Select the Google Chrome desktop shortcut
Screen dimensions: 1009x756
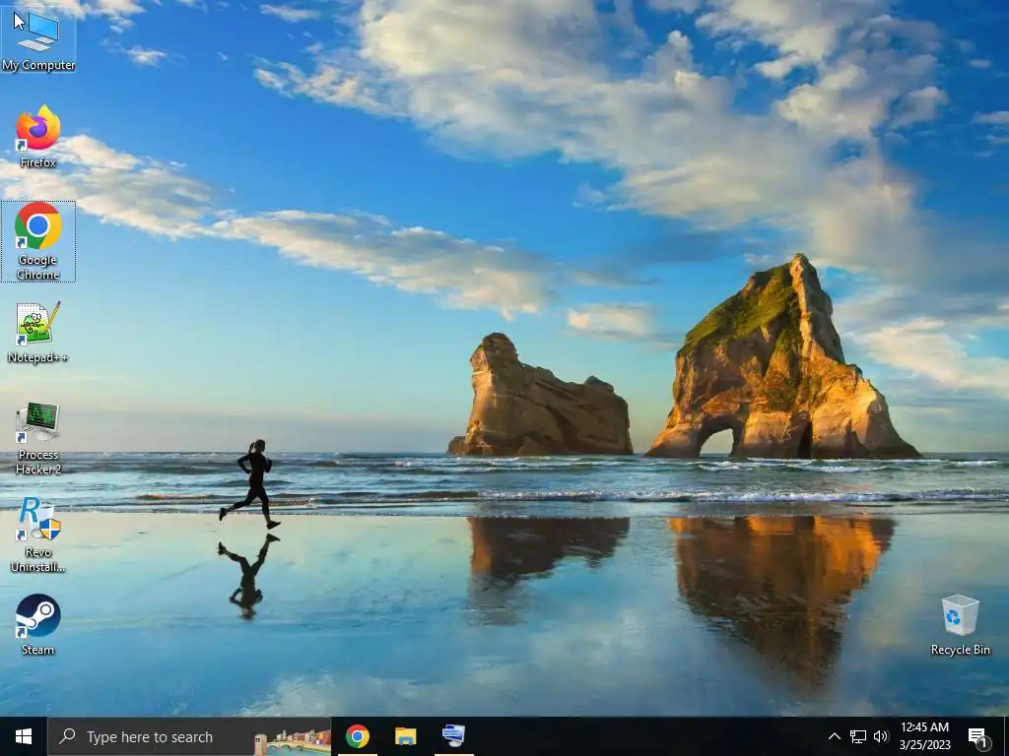point(38,241)
